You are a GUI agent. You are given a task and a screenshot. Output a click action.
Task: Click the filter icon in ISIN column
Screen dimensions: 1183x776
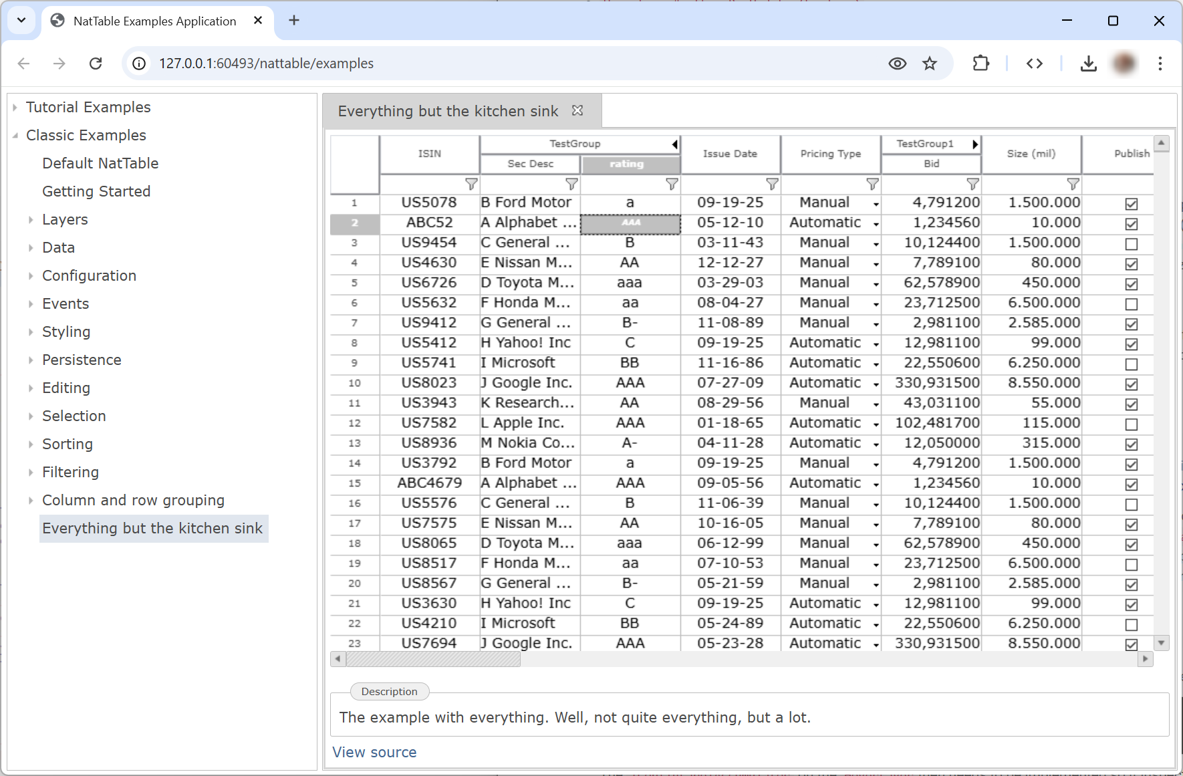pos(471,184)
